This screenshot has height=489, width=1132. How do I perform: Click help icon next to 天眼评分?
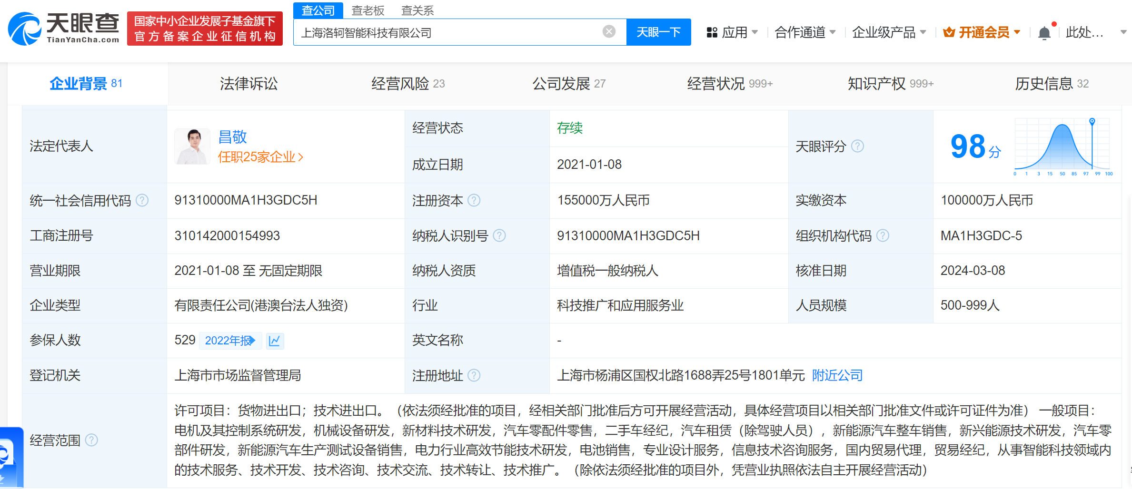click(x=857, y=146)
